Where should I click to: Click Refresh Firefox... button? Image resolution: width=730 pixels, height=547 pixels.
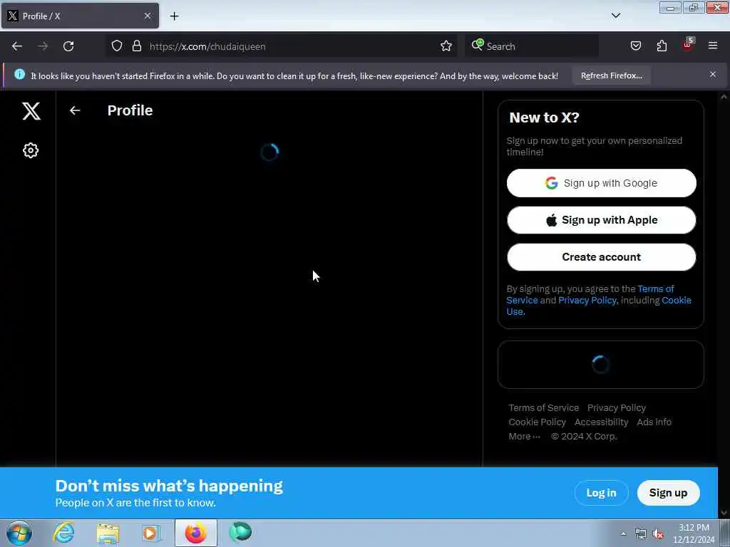point(611,75)
